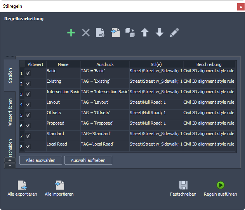Click expression cell TAG = 'Offsets'
Image resolution: width=245 pixels, height=210 pixels.
pyautogui.click(x=105, y=115)
